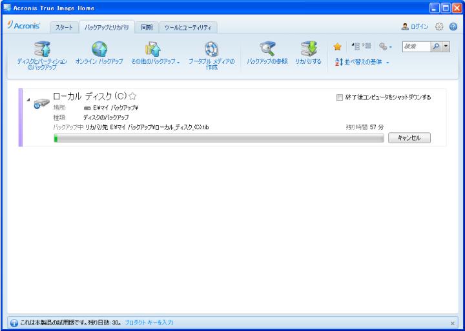The width and height of the screenshot is (465, 331).
Task: Expand all backup entries icon
Action: pyautogui.click(x=367, y=46)
